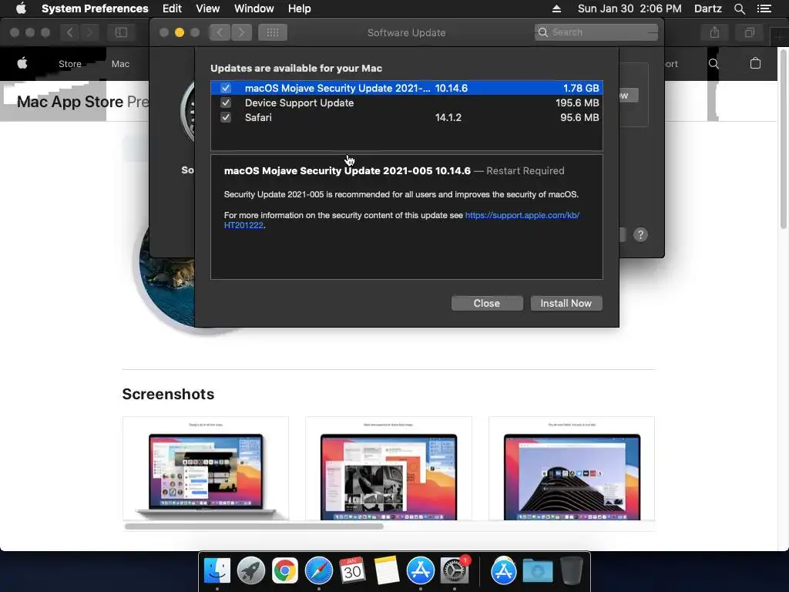Select the macOS Mojave Security Update row

click(x=407, y=88)
